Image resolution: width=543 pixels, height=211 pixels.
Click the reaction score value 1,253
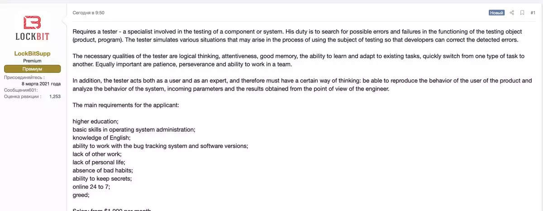tap(55, 96)
